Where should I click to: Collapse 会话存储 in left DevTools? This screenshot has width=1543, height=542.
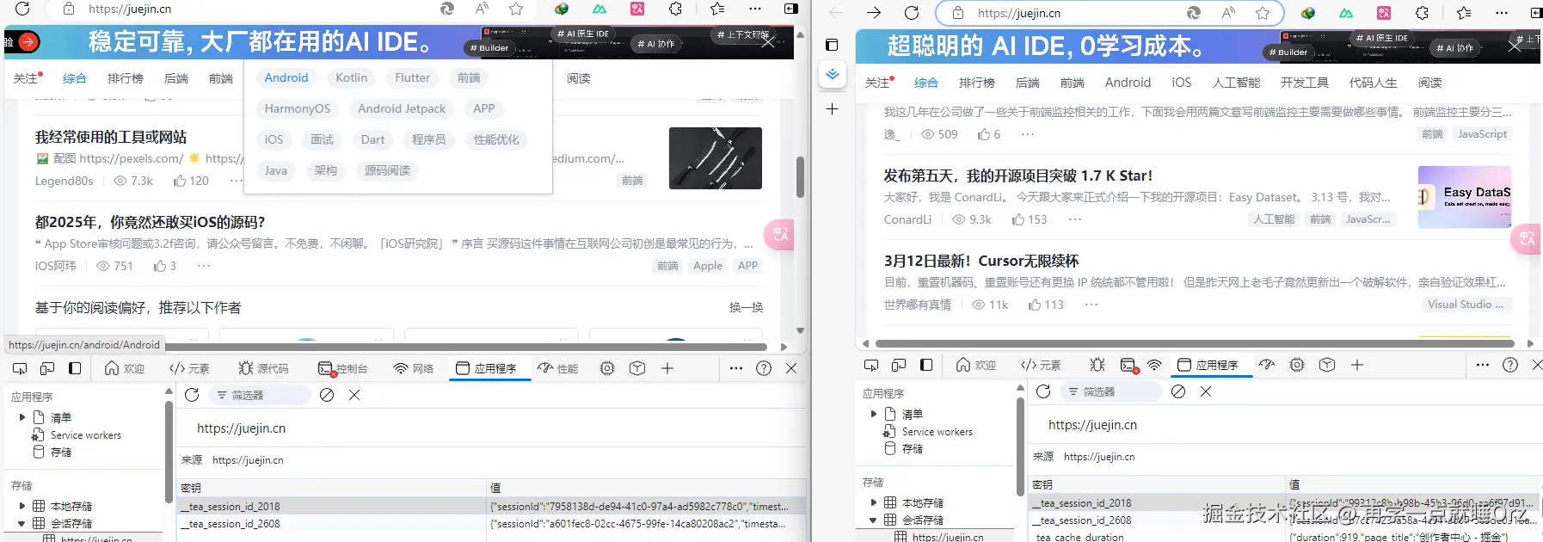22,523
